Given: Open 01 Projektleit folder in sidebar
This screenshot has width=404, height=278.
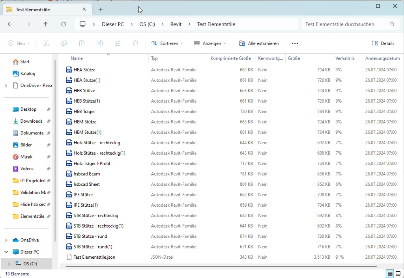Looking at the screenshot, I should [29, 181].
